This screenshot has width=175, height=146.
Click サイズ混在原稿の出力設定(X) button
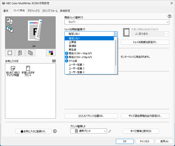coord(145,116)
